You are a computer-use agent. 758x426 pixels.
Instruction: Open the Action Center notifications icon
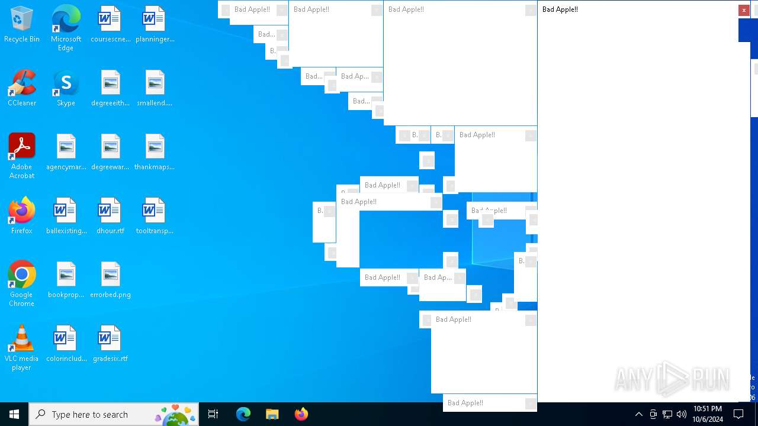coord(738,414)
